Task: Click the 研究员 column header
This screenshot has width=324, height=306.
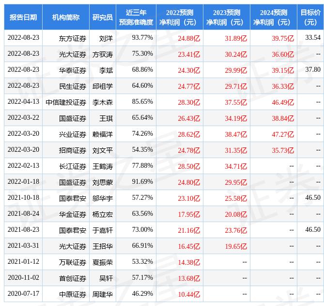Action: pyautogui.click(x=103, y=17)
